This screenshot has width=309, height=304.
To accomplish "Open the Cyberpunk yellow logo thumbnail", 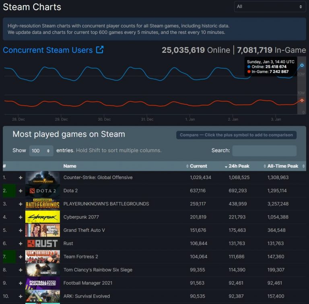I will (43, 217).
